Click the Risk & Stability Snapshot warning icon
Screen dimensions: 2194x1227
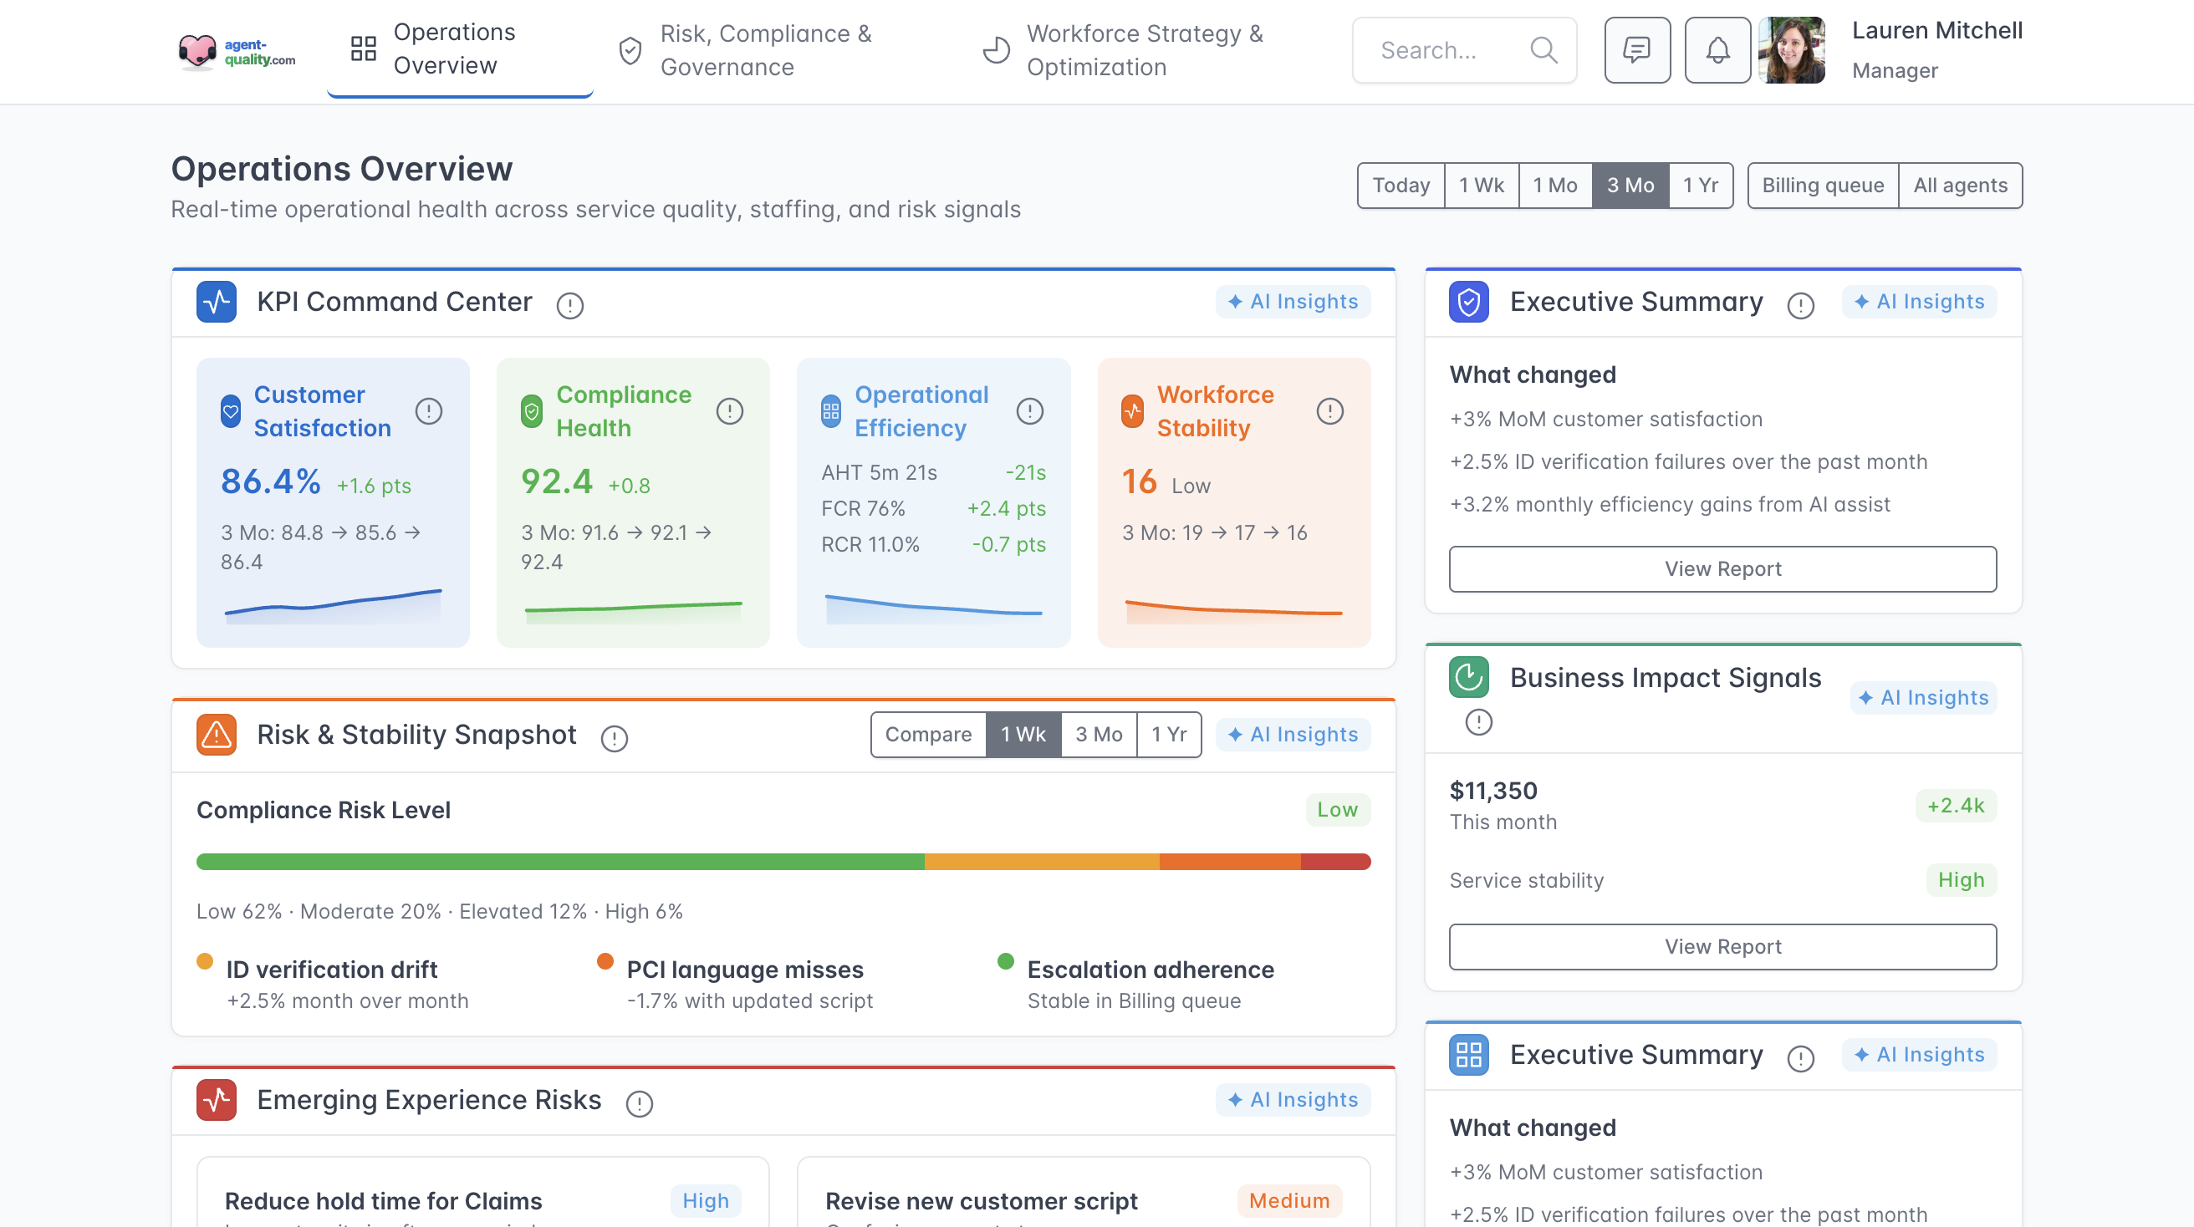click(x=217, y=734)
